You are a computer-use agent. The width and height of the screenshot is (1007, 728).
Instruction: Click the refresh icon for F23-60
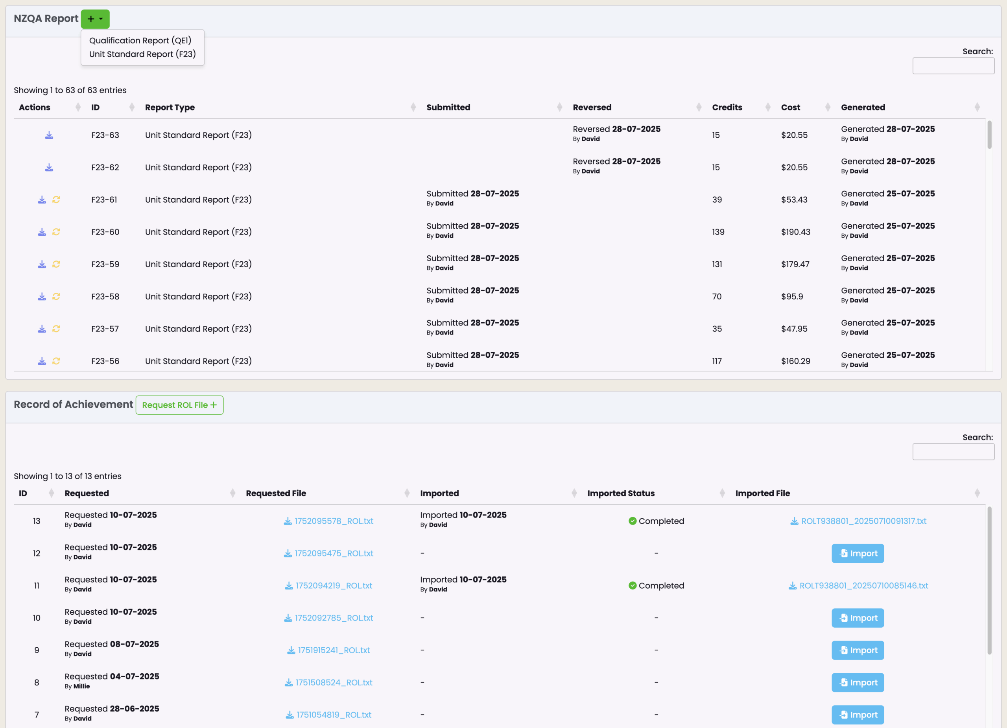pos(56,232)
